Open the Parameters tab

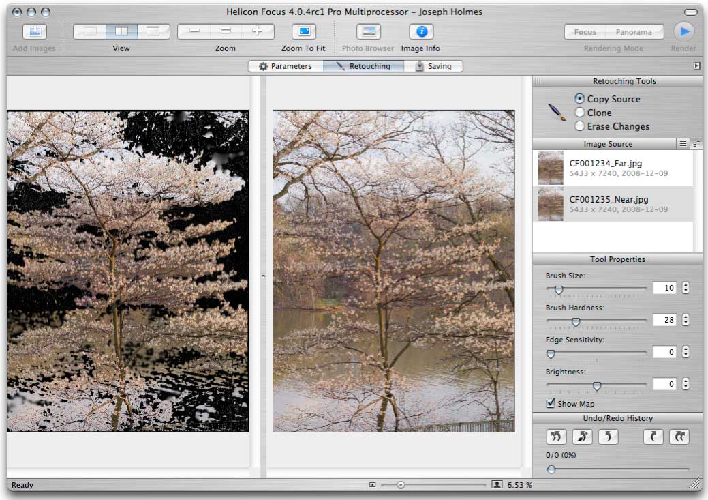286,66
